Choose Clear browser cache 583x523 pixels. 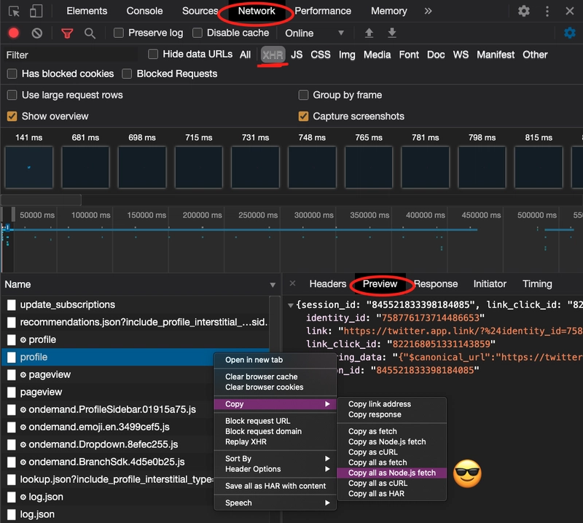[275, 377]
